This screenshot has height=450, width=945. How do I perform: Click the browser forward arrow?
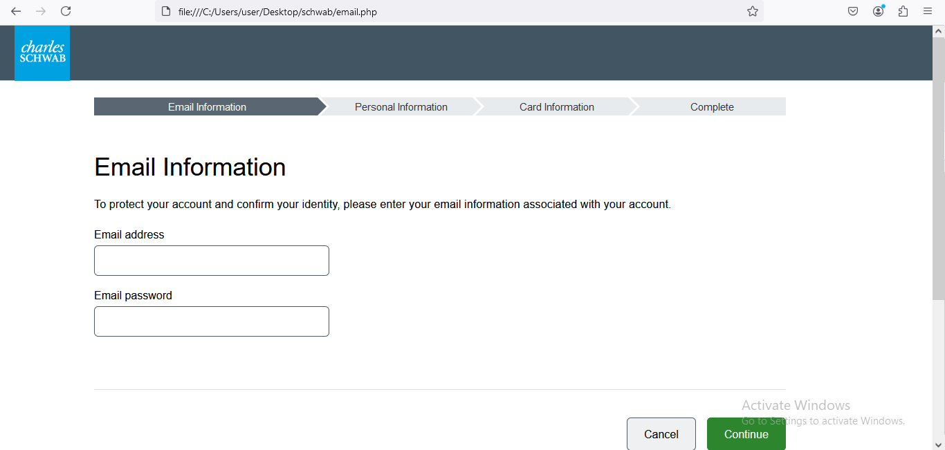41,11
